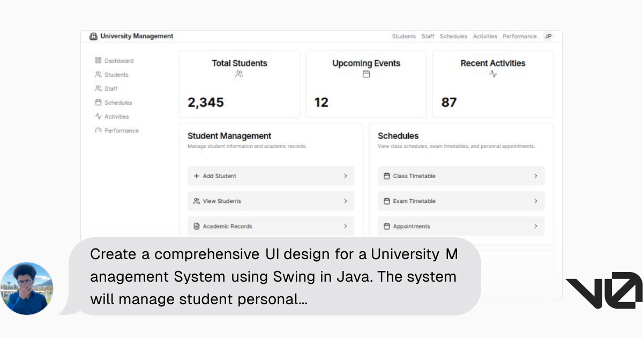
Task: Expand the Add Student row chevron
Action: tap(346, 176)
